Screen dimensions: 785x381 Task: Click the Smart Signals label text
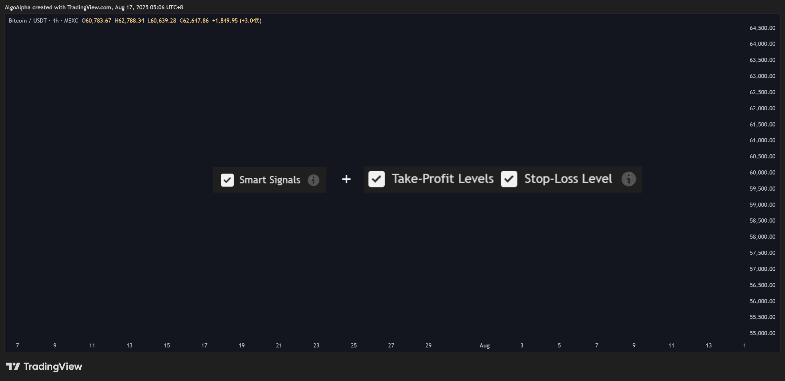pos(270,180)
